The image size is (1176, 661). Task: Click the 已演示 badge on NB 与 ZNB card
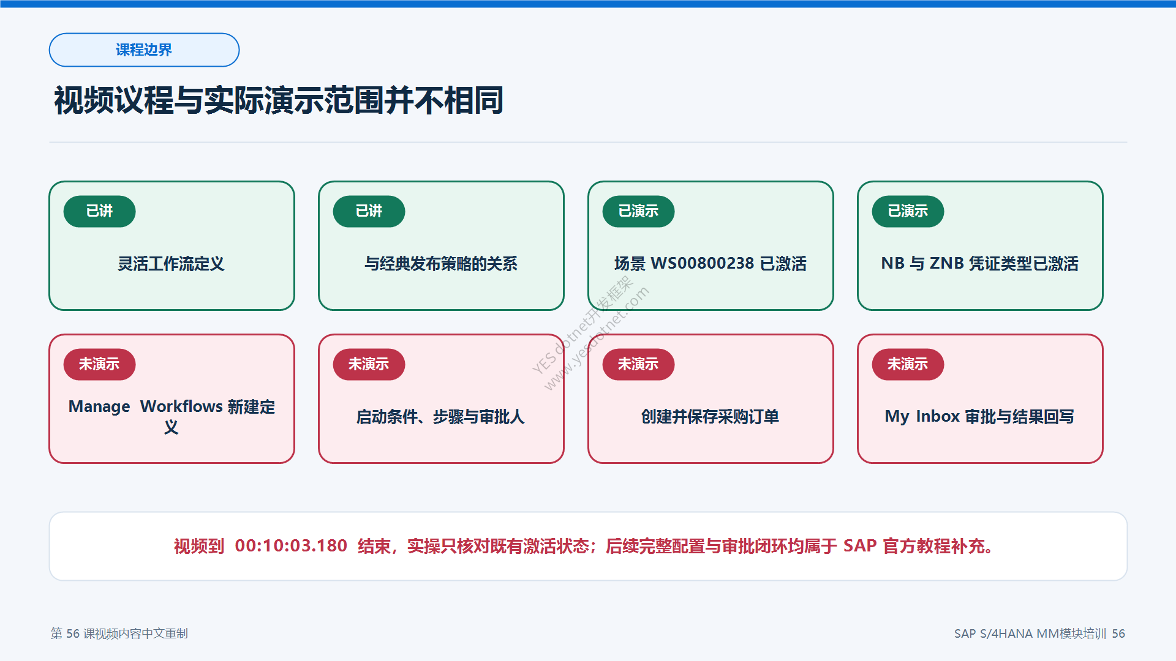click(x=908, y=211)
